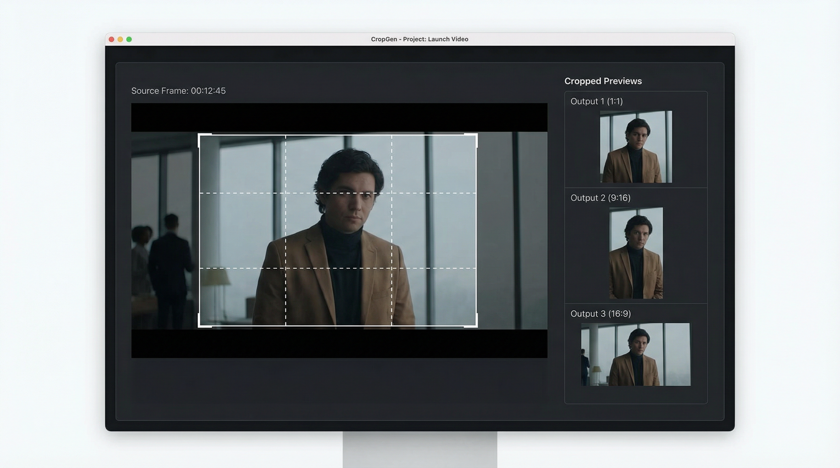Click the black letterbox bar above the frame
This screenshot has width=840, height=468.
pyautogui.click(x=339, y=117)
